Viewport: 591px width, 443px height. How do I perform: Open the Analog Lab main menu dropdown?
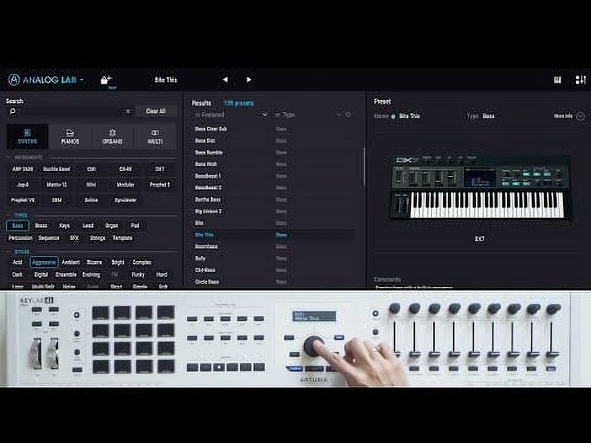pos(82,80)
